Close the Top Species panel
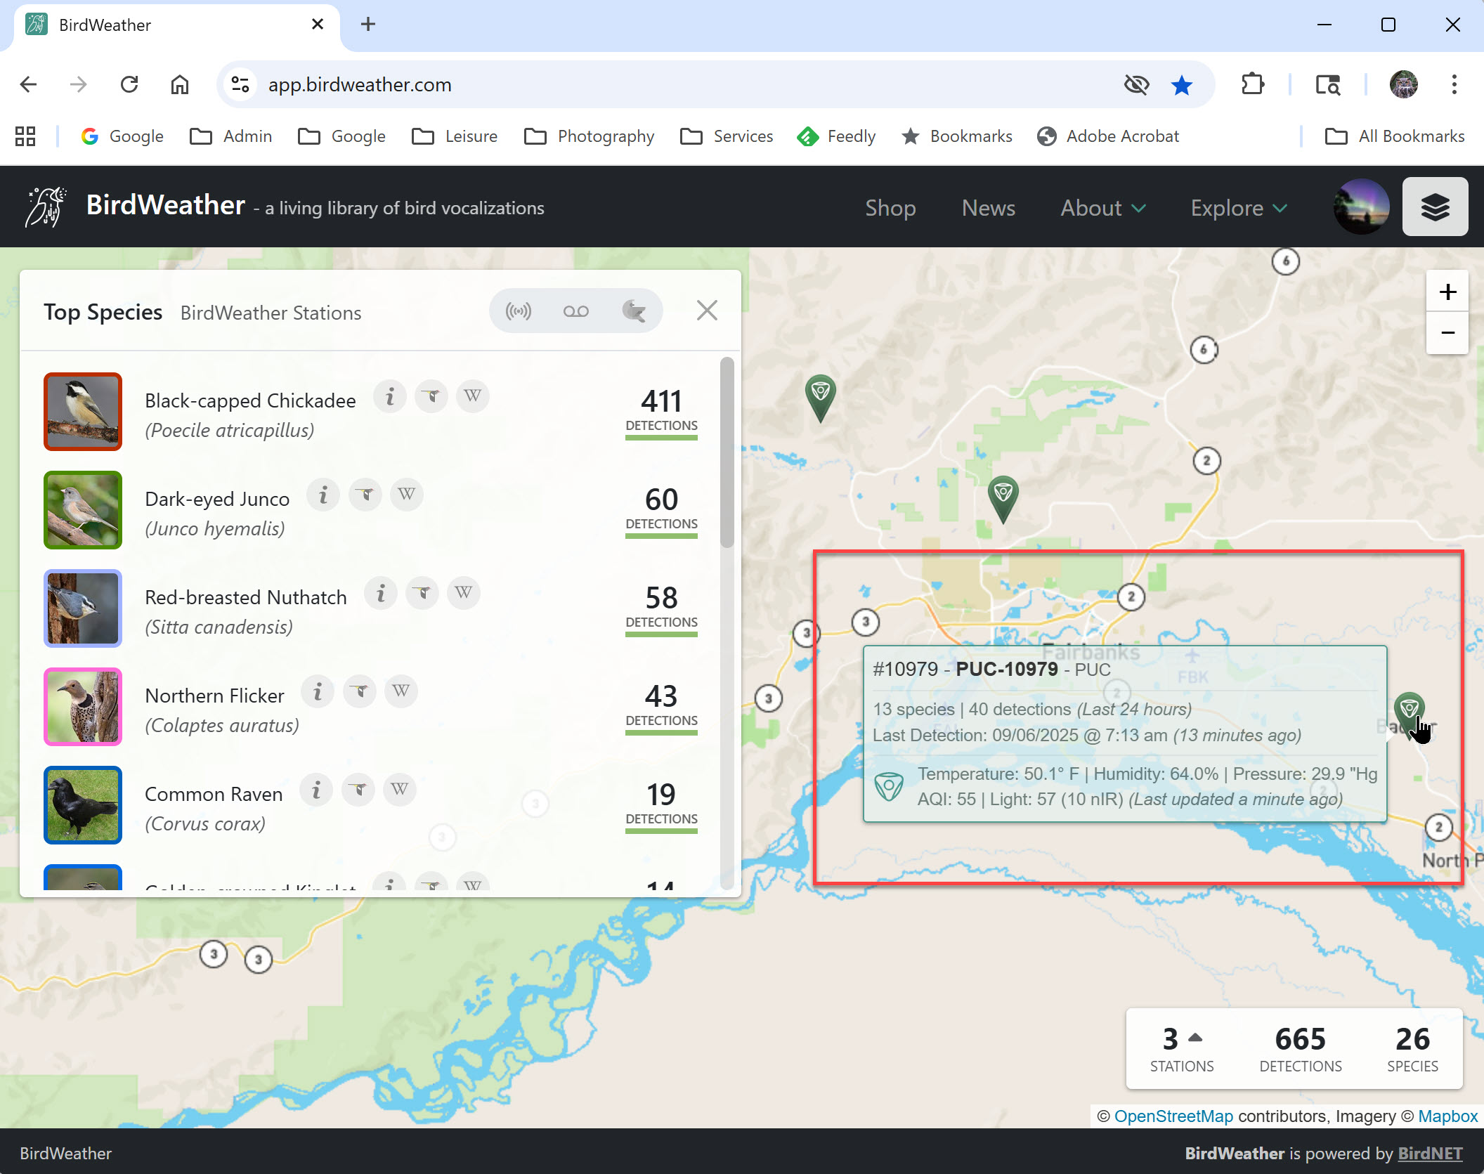 point(706,311)
